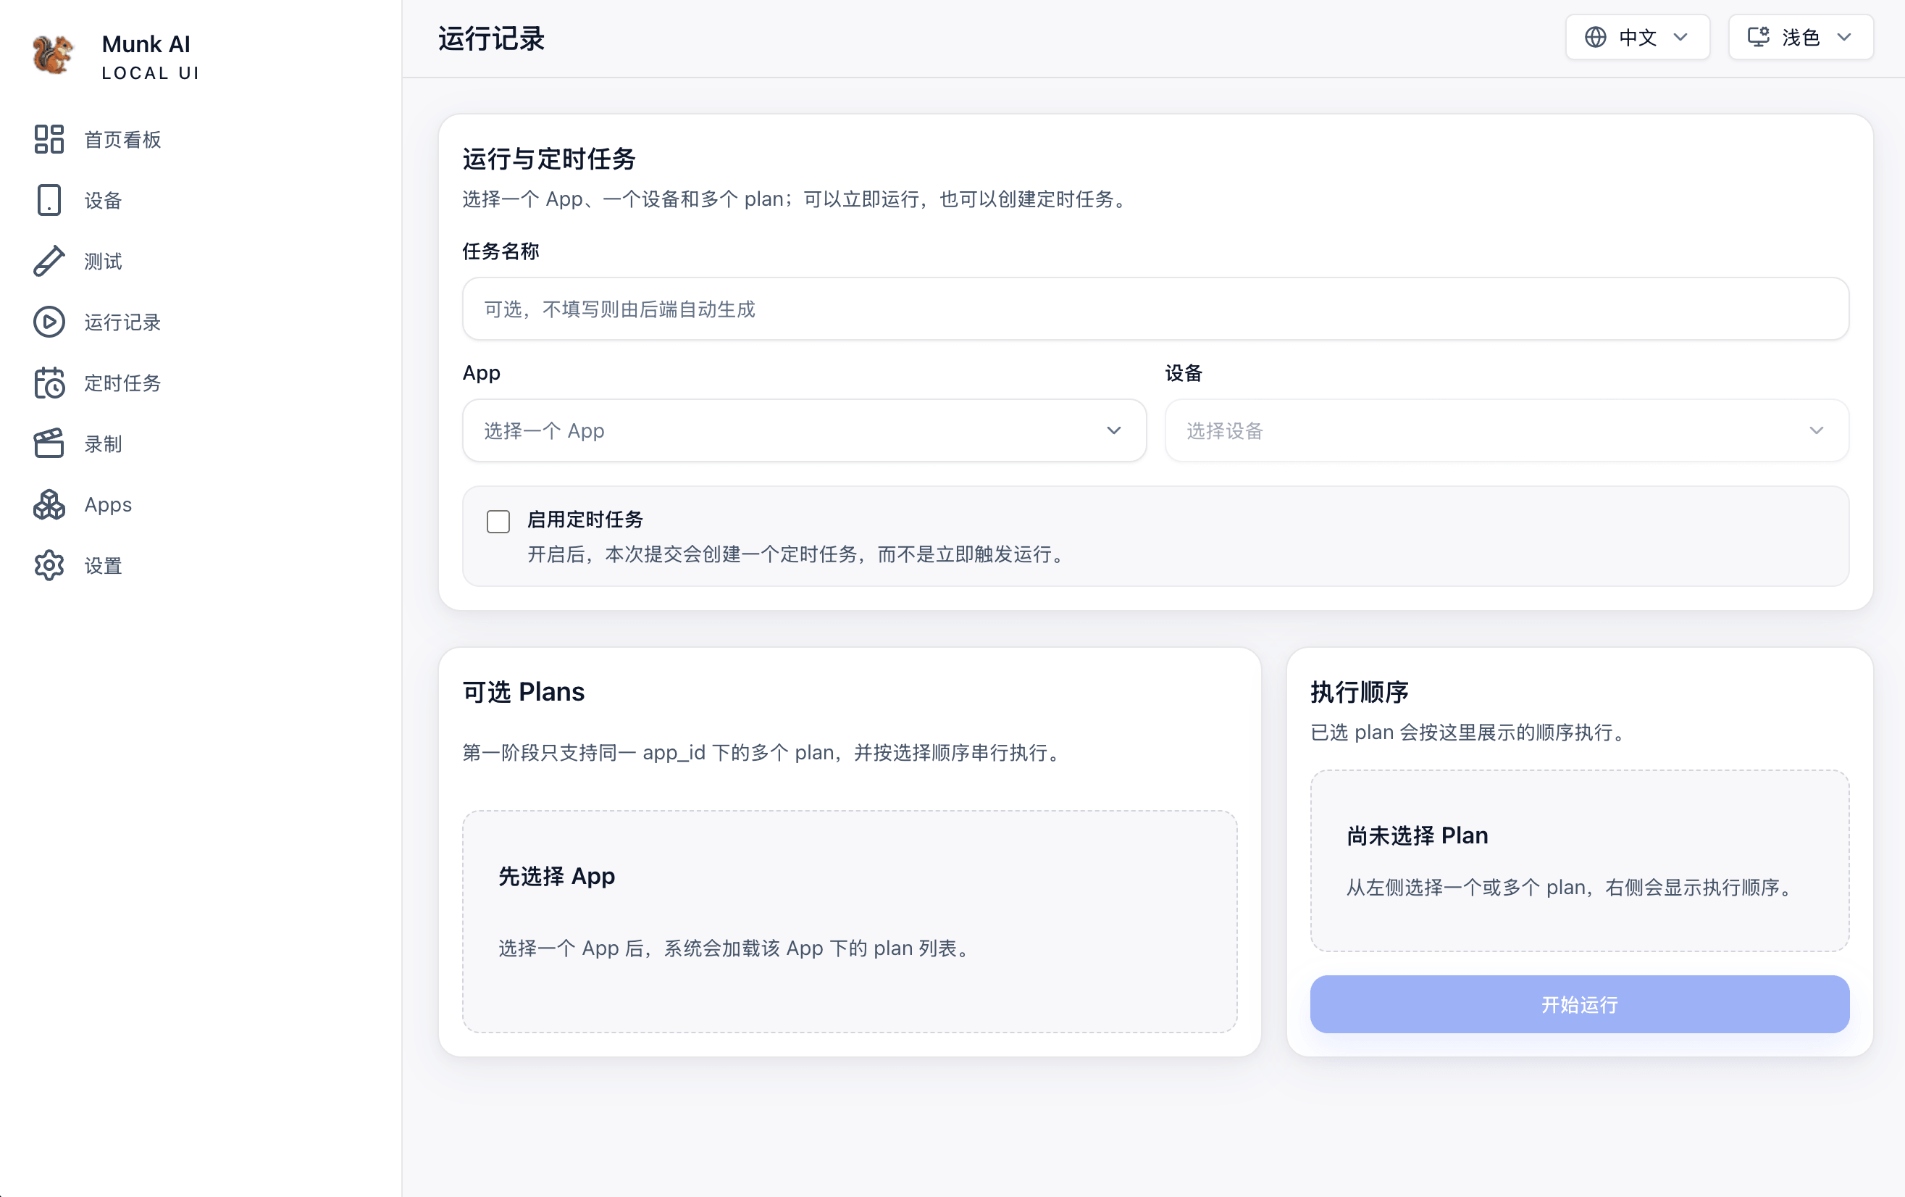
Task: Enable the 启用定时任务 checkbox
Action: pyautogui.click(x=498, y=522)
